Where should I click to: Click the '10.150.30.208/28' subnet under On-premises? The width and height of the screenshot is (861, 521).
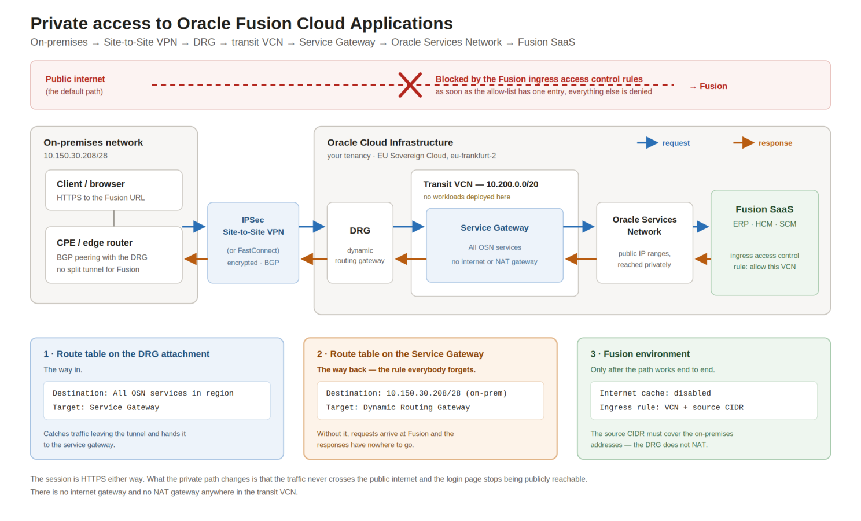tap(75, 156)
